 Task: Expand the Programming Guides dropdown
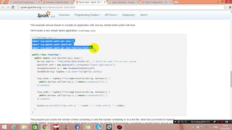pyautogui.click(x=87, y=15)
